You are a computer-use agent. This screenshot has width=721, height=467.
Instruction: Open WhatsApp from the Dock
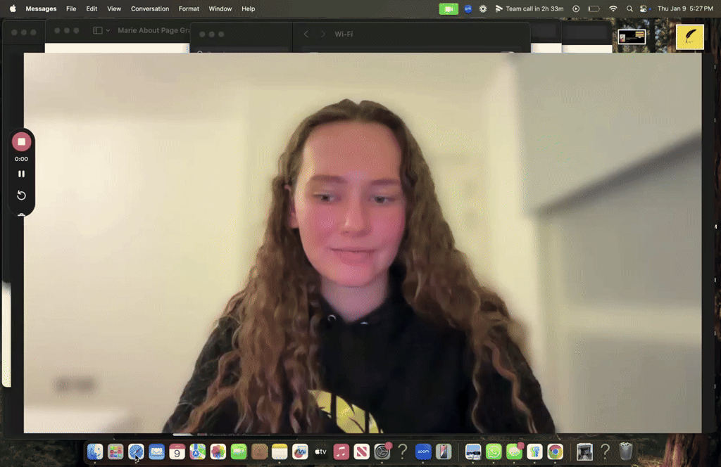[x=494, y=452]
